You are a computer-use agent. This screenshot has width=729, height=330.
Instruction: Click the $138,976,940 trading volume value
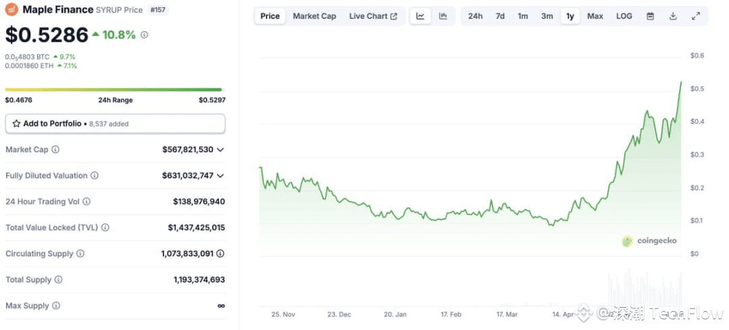tap(199, 201)
